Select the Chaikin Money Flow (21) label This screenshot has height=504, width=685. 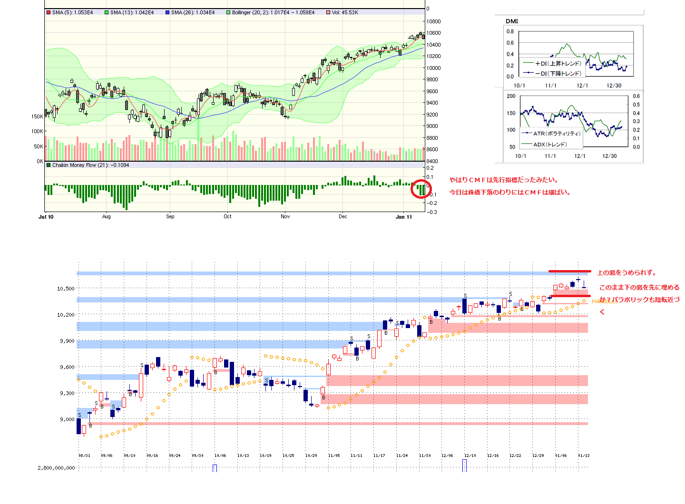(90, 165)
